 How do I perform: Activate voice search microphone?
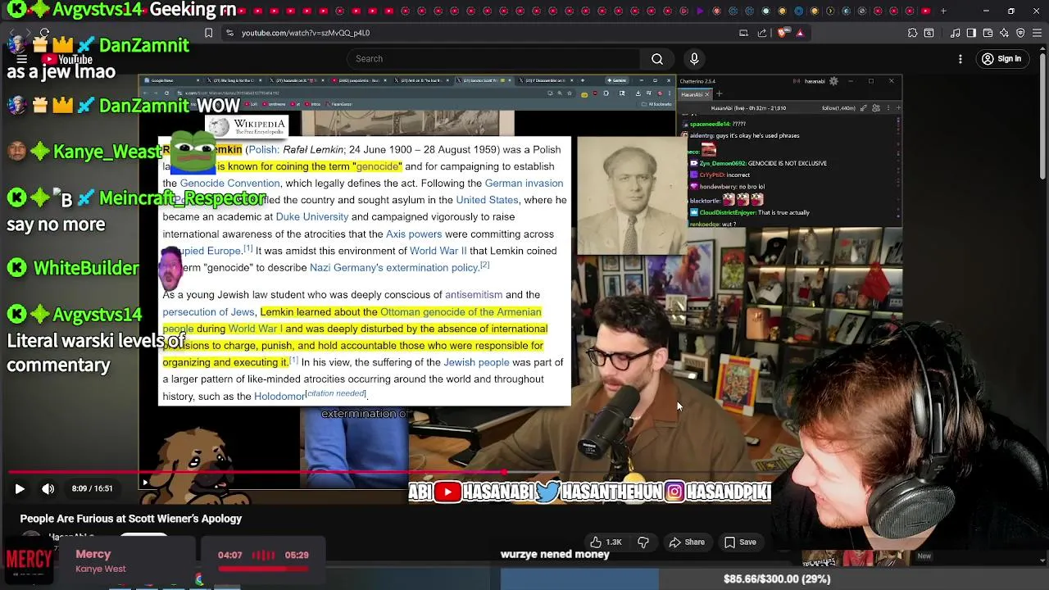[x=694, y=59]
